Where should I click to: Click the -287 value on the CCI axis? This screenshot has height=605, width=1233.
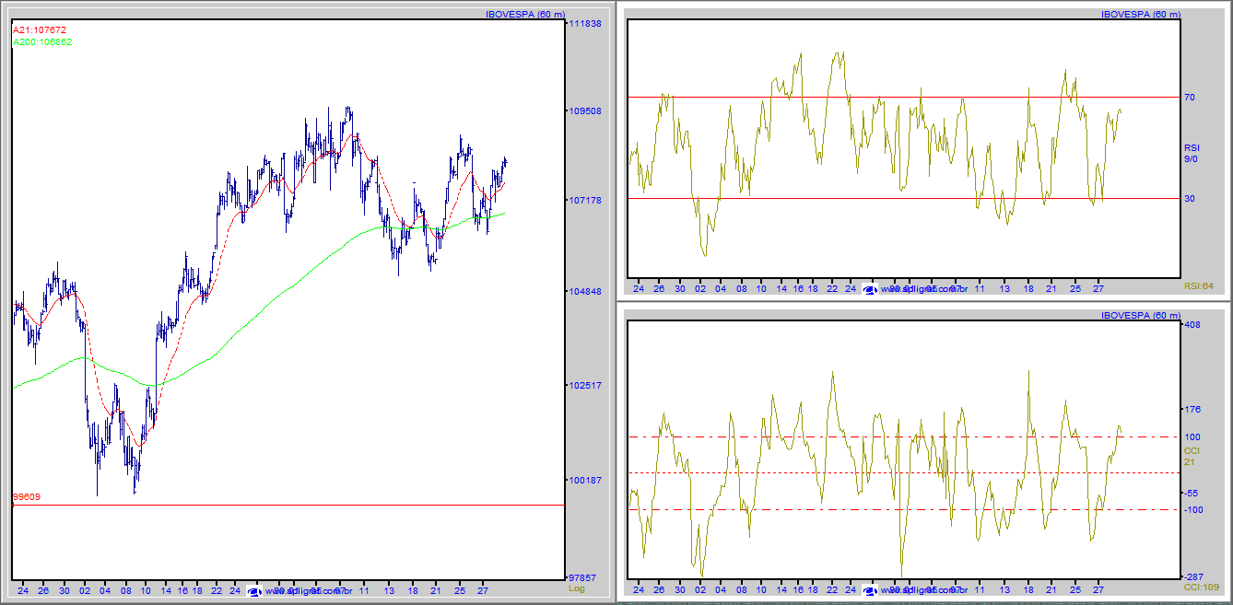(1193, 576)
